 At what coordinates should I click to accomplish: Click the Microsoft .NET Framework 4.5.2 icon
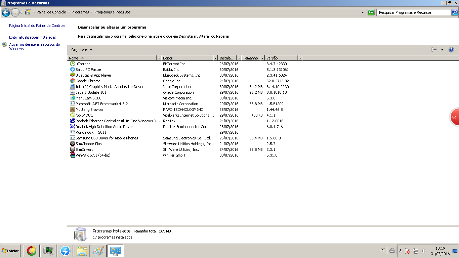(72, 104)
